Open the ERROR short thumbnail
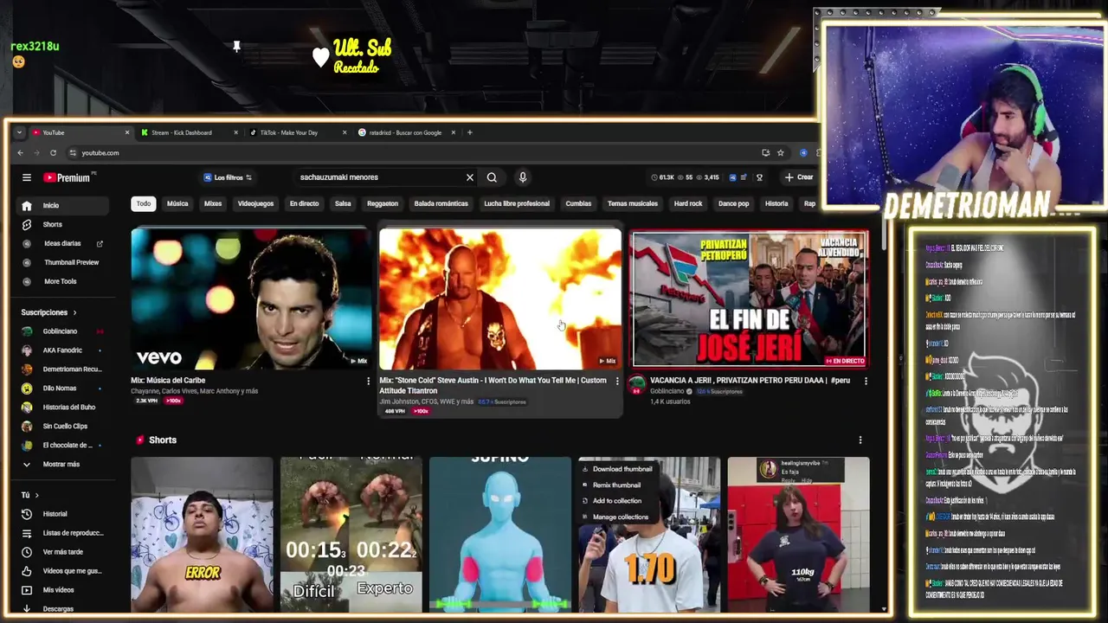This screenshot has height=623, width=1108. pos(203,535)
